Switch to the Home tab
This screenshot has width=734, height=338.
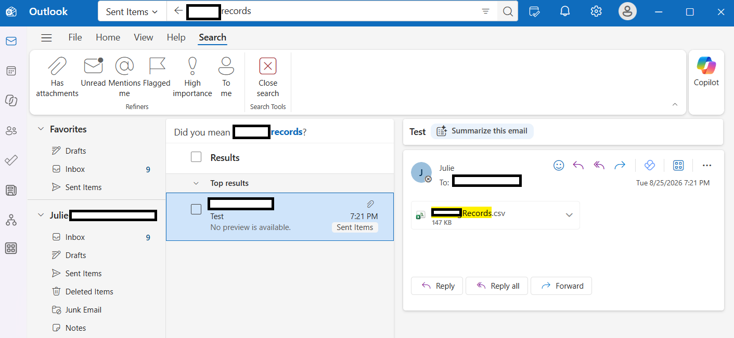coord(108,37)
